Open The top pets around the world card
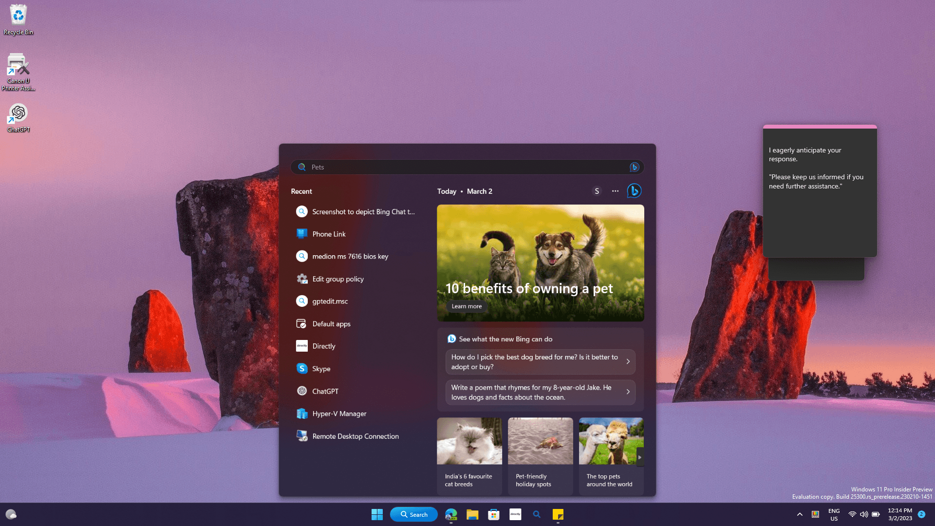This screenshot has height=526, width=935. (x=611, y=456)
